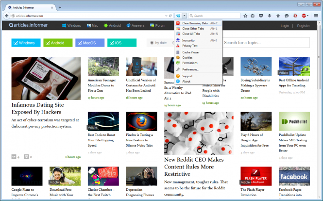Click the scrollbar down arrow

pyautogui.click(x=319, y=197)
